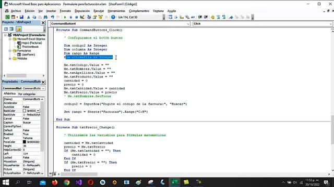The height and width of the screenshot is (187, 334).
Task: Click the Comment Block icon
Action: point(218,17)
